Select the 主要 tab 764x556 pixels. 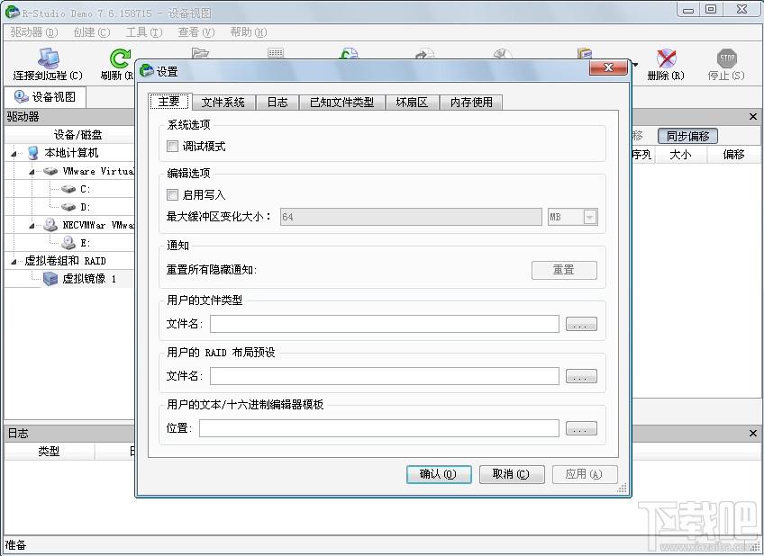(x=169, y=101)
